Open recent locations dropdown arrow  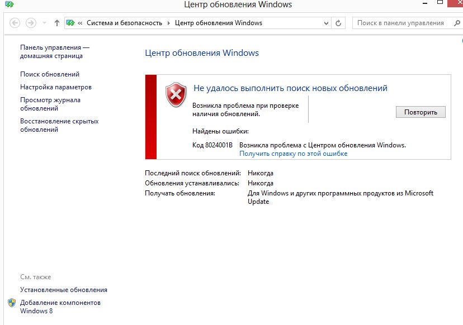(44, 23)
